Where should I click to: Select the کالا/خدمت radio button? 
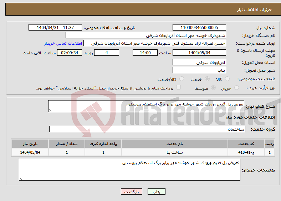coord(182,79)
